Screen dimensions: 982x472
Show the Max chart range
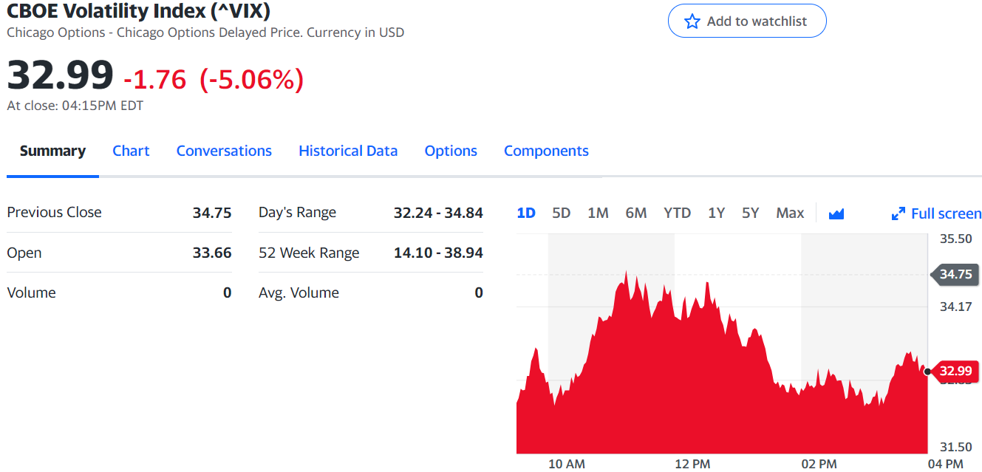click(790, 213)
